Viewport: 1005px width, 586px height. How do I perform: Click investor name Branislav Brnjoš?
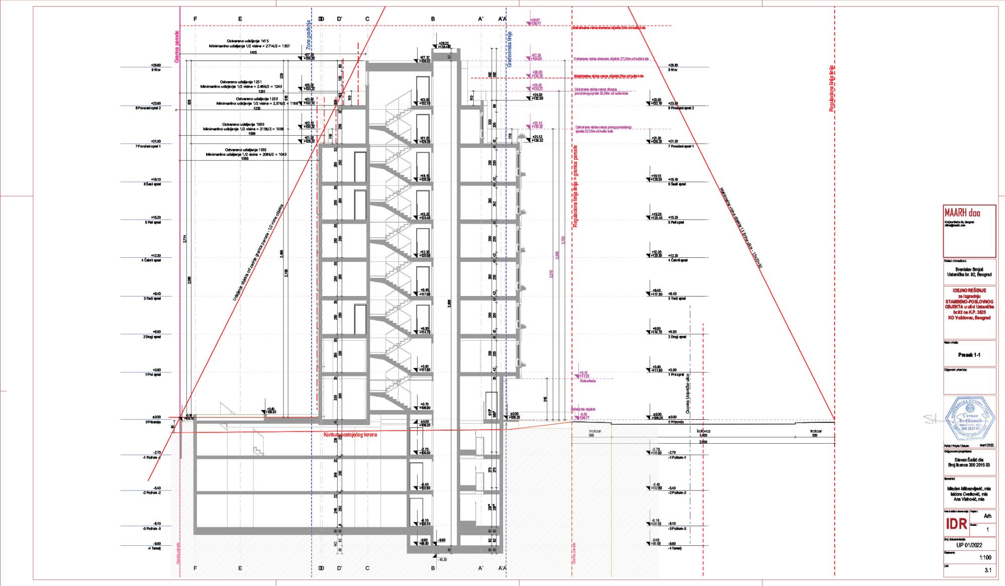tap(969, 269)
